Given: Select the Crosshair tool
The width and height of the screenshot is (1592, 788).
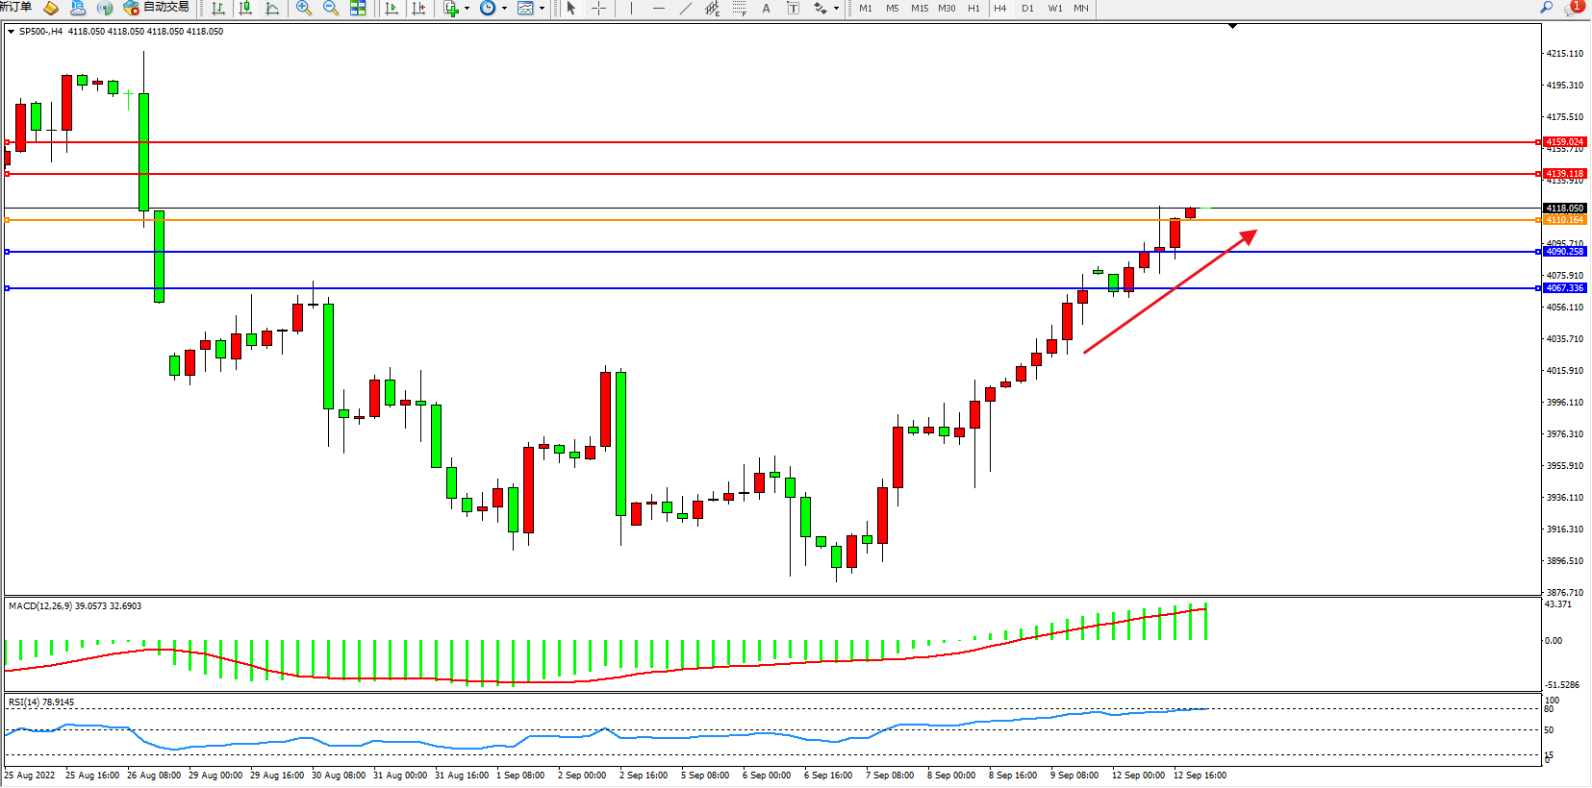Looking at the screenshot, I should (x=598, y=9).
